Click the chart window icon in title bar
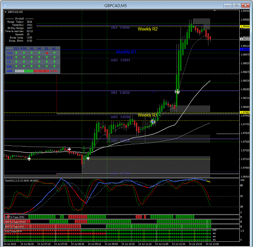The height and width of the screenshot is (247, 253). tap(5, 6)
